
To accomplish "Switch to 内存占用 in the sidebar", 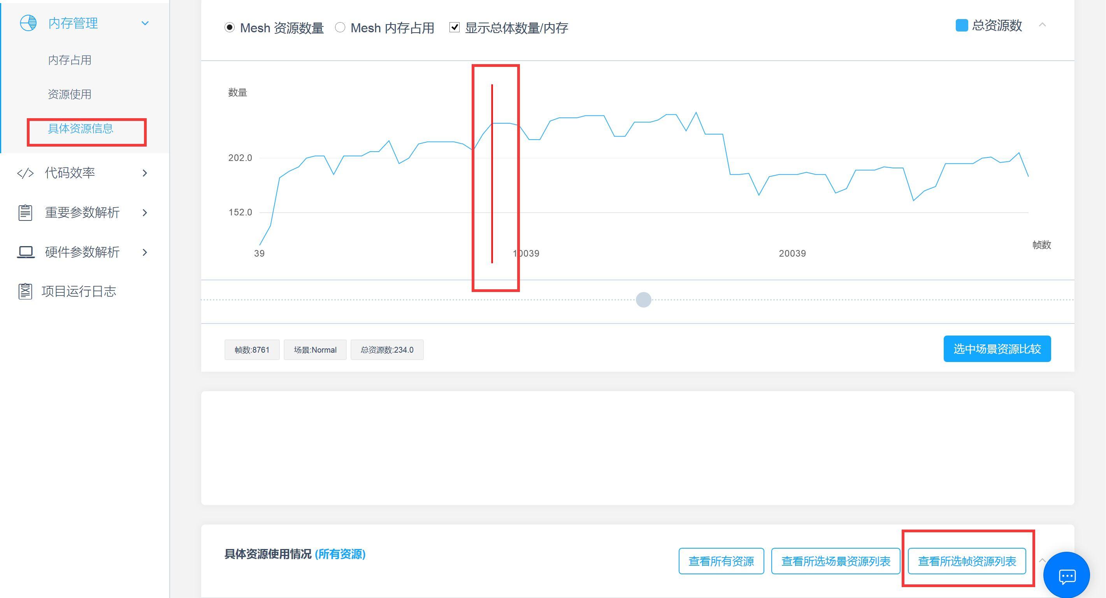I will 70,59.
